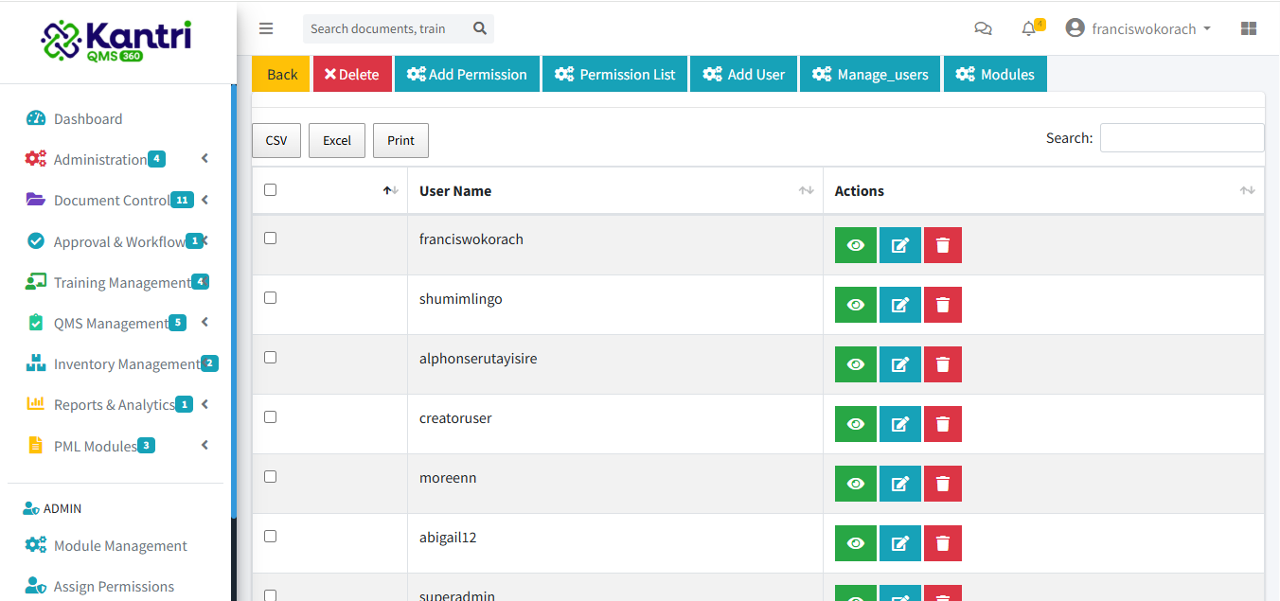Expand the Administration sidebar menu
The image size is (1280, 601).
[104, 159]
